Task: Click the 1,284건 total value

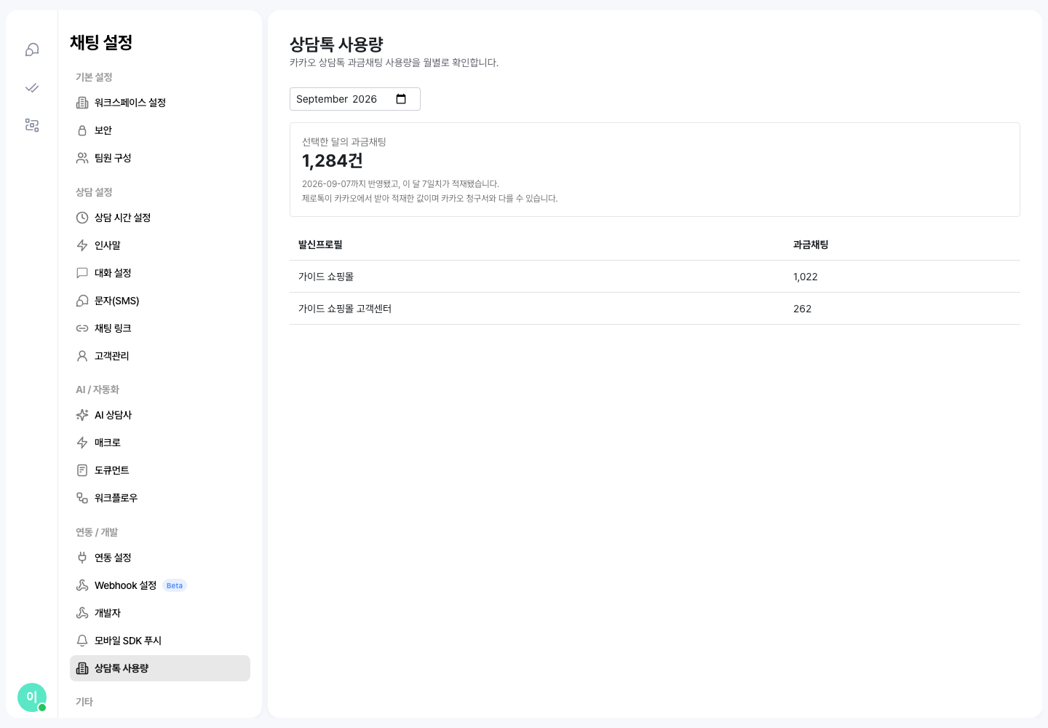Action: click(333, 161)
